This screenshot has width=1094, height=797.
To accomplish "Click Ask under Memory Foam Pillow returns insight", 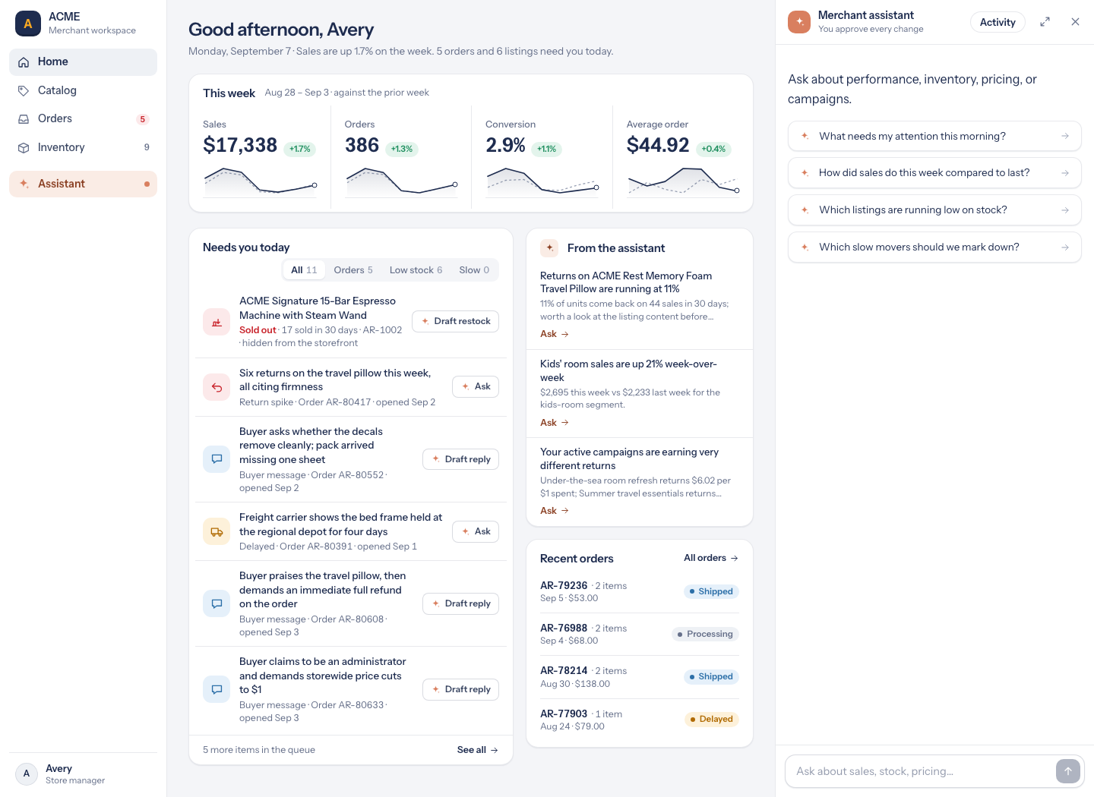I will (555, 334).
